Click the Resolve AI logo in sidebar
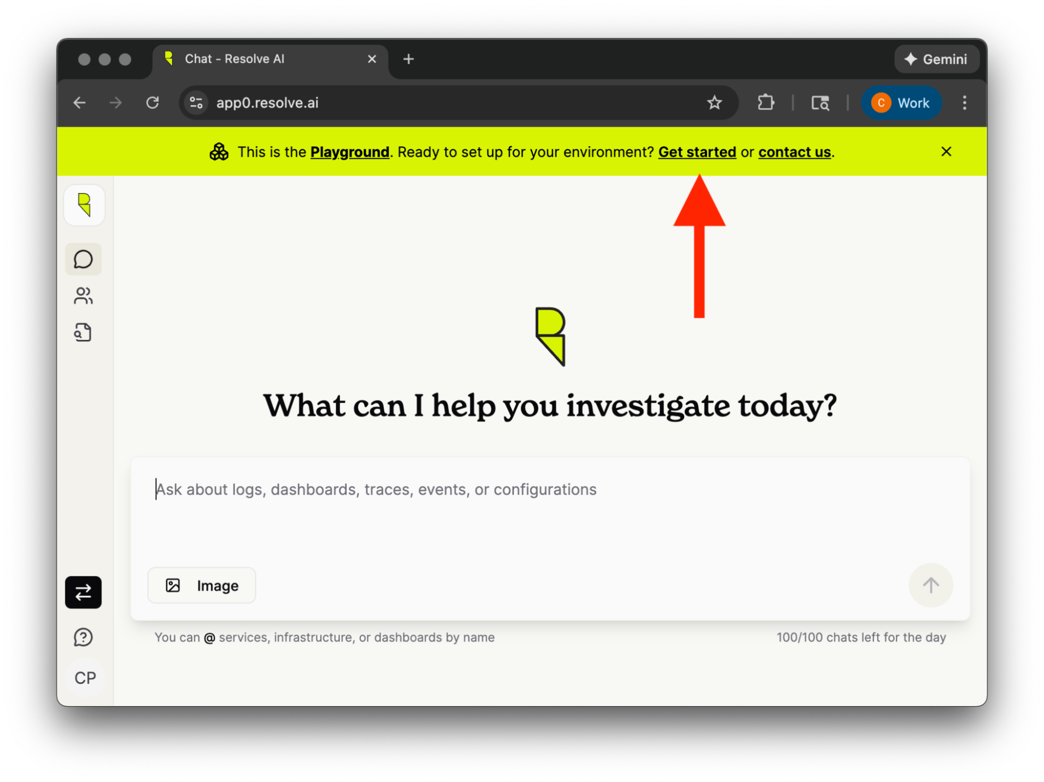 (x=84, y=205)
